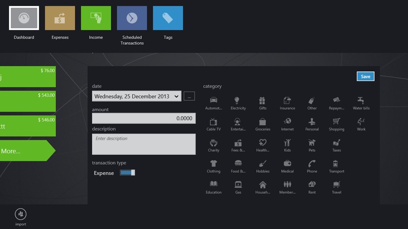This screenshot has width=408, height=229.
Task: Select the Education category icon
Action: tap(214, 185)
